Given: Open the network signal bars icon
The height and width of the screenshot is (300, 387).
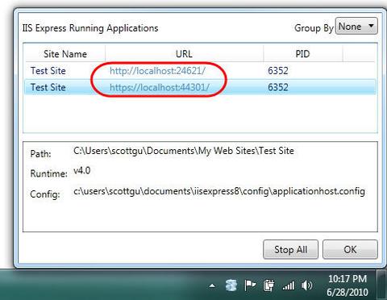Looking at the screenshot, I should [289, 285].
